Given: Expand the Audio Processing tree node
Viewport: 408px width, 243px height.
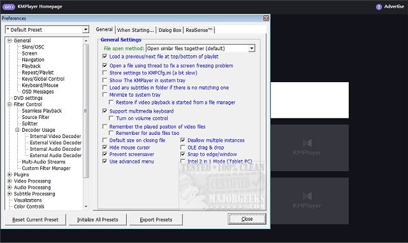Looking at the screenshot, I should point(10,187).
